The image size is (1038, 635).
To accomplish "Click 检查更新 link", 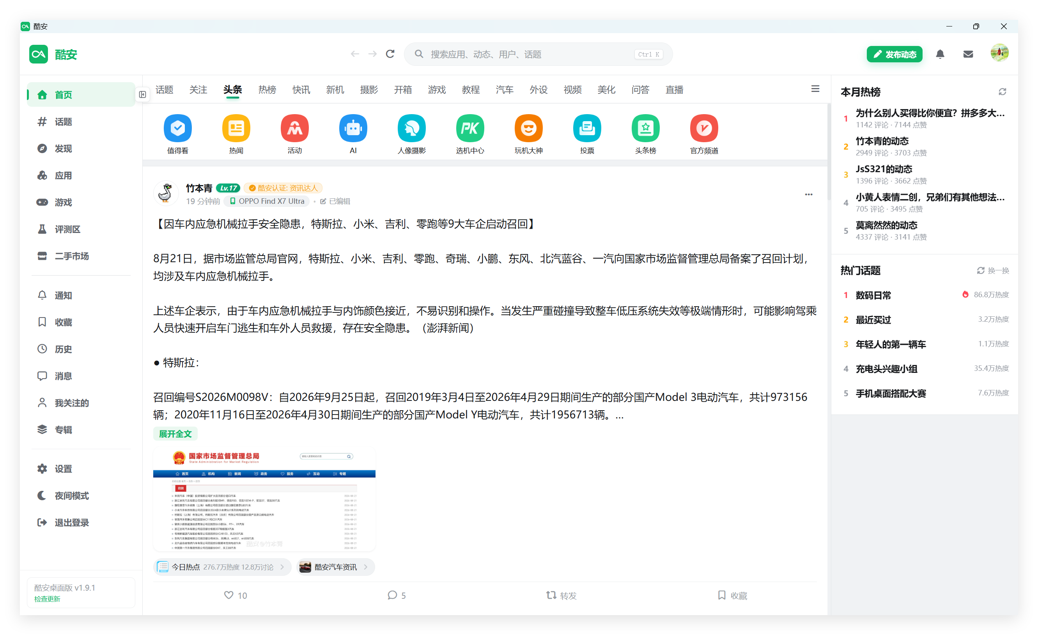I will pos(47,598).
